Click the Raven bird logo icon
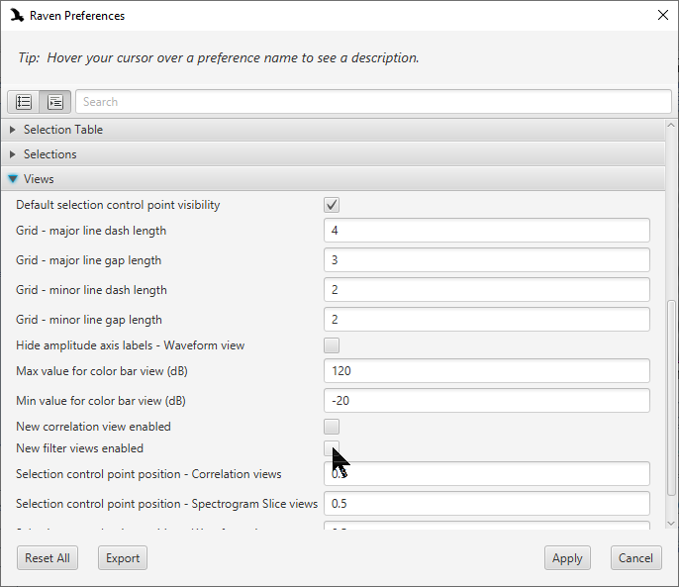 pos(17,15)
